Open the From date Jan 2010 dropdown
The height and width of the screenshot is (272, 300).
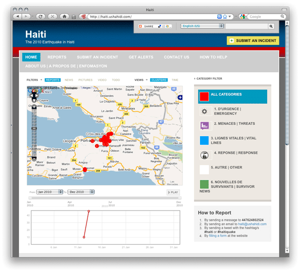coord(49,192)
